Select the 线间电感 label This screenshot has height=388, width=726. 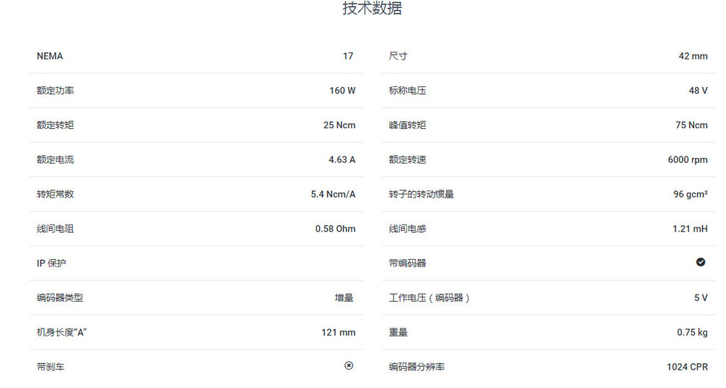(x=408, y=229)
